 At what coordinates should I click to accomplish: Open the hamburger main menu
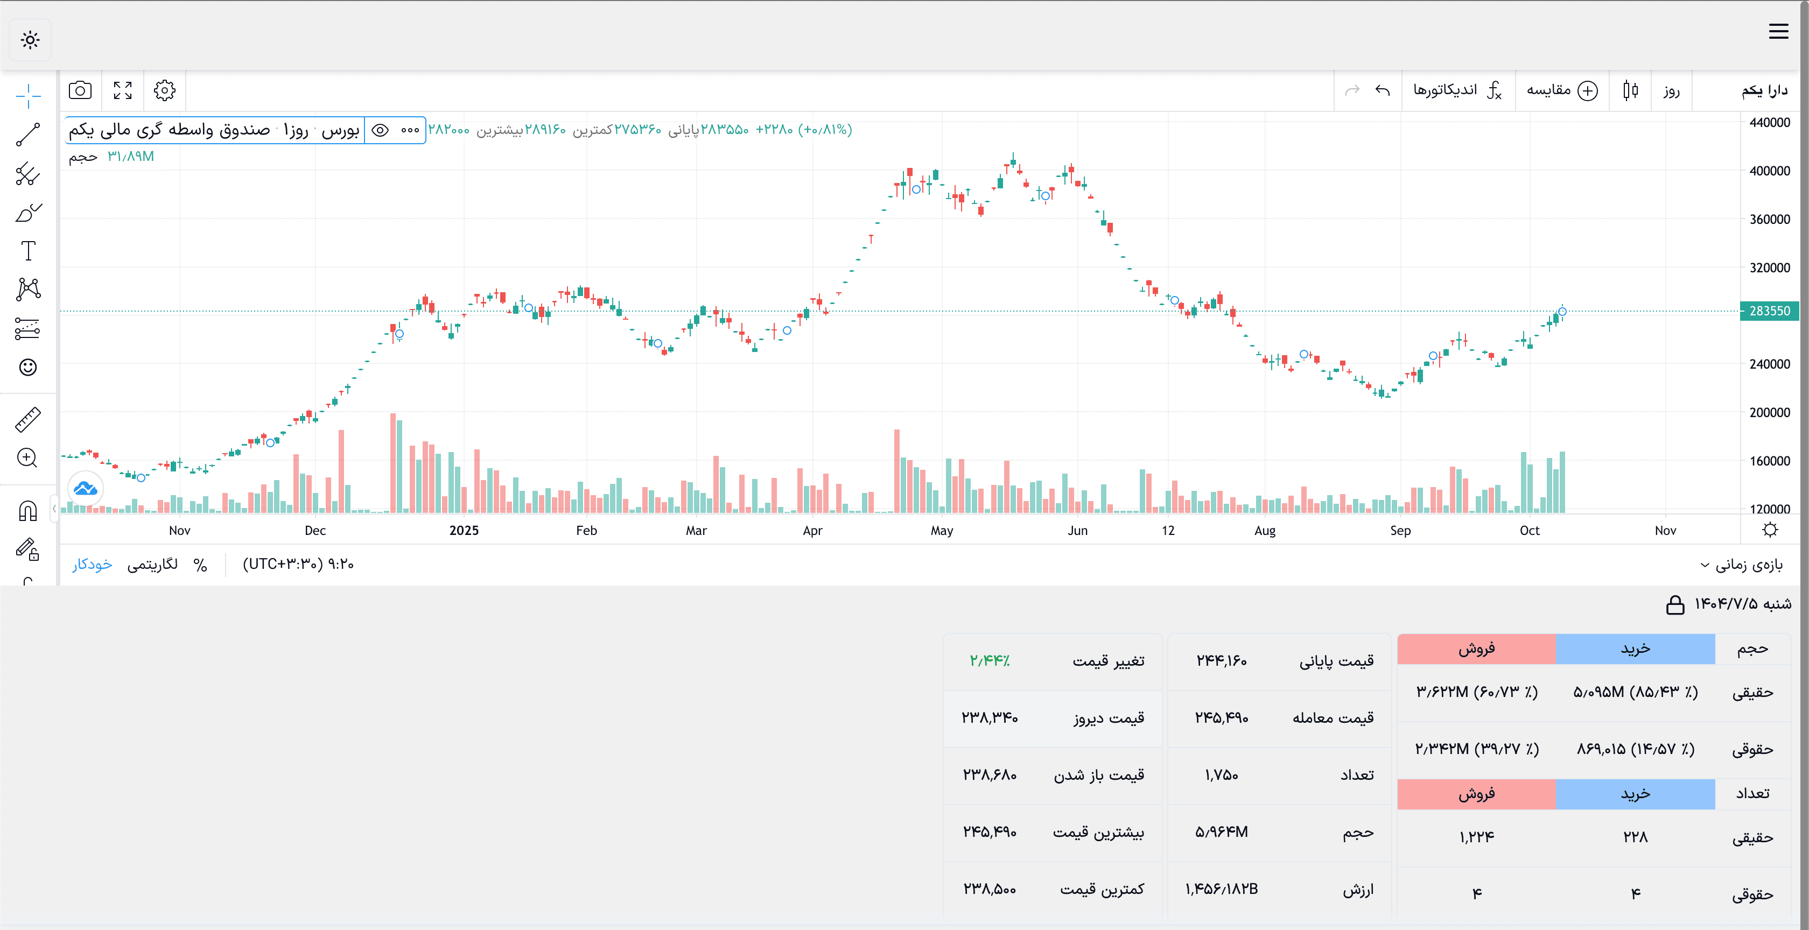(x=1778, y=32)
